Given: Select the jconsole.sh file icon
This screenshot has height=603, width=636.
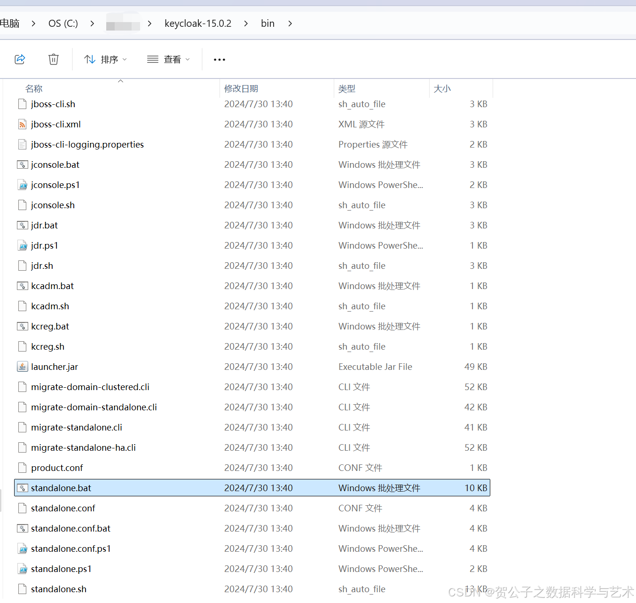Looking at the screenshot, I should coord(22,205).
